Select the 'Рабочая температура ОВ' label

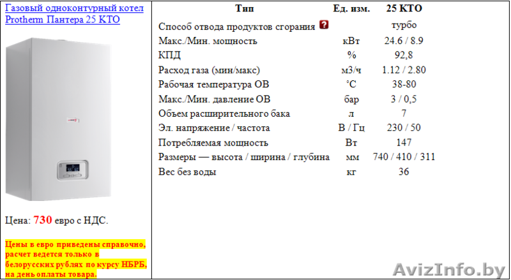coord(214,85)
